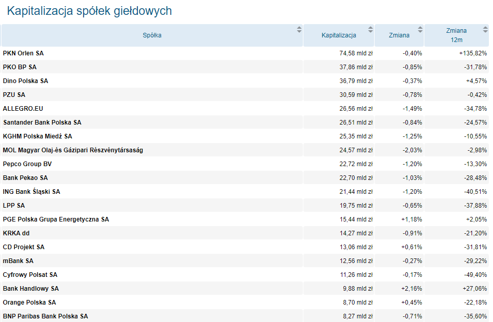The width and height of the screenshot is (493, 322).
Task: Open MOL Magyar Olaj-és Gázipari link
Action: (73, 150)
